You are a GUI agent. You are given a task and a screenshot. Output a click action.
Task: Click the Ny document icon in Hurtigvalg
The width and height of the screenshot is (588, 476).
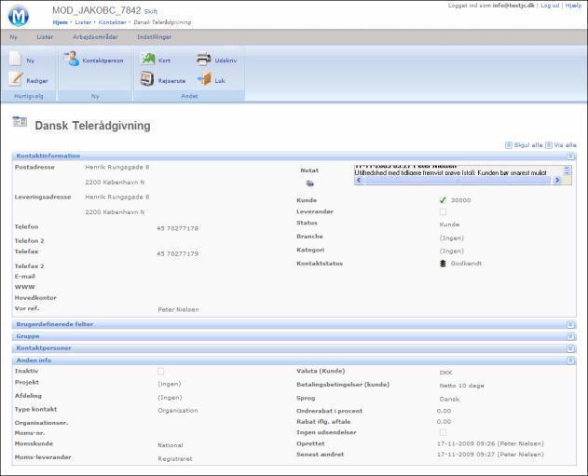[x=16, y=60]
